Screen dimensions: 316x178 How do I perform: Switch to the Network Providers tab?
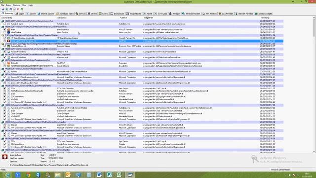pyautogui.click(x=244, y=14)
